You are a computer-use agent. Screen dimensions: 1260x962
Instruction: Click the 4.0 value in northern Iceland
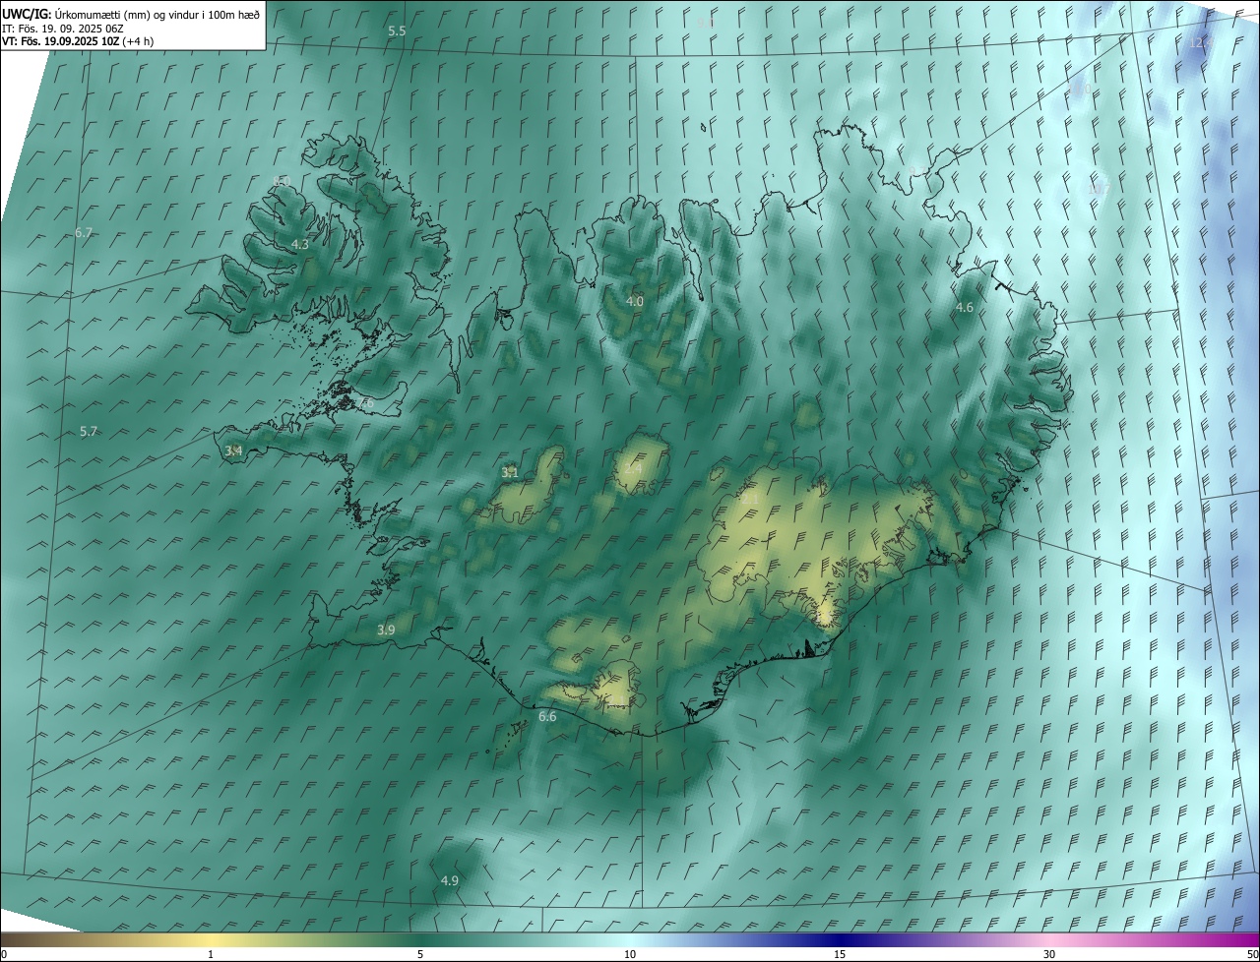point(635,302)
